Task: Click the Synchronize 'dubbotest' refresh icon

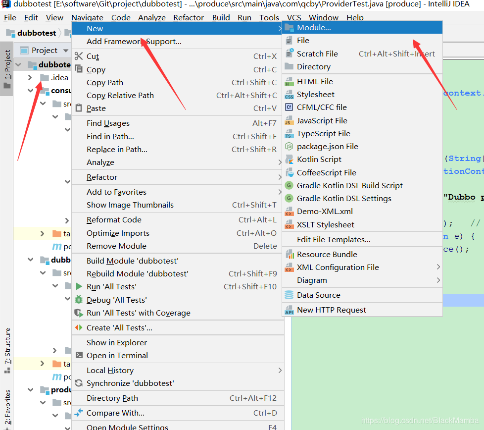Action: [x=79, y=383]
